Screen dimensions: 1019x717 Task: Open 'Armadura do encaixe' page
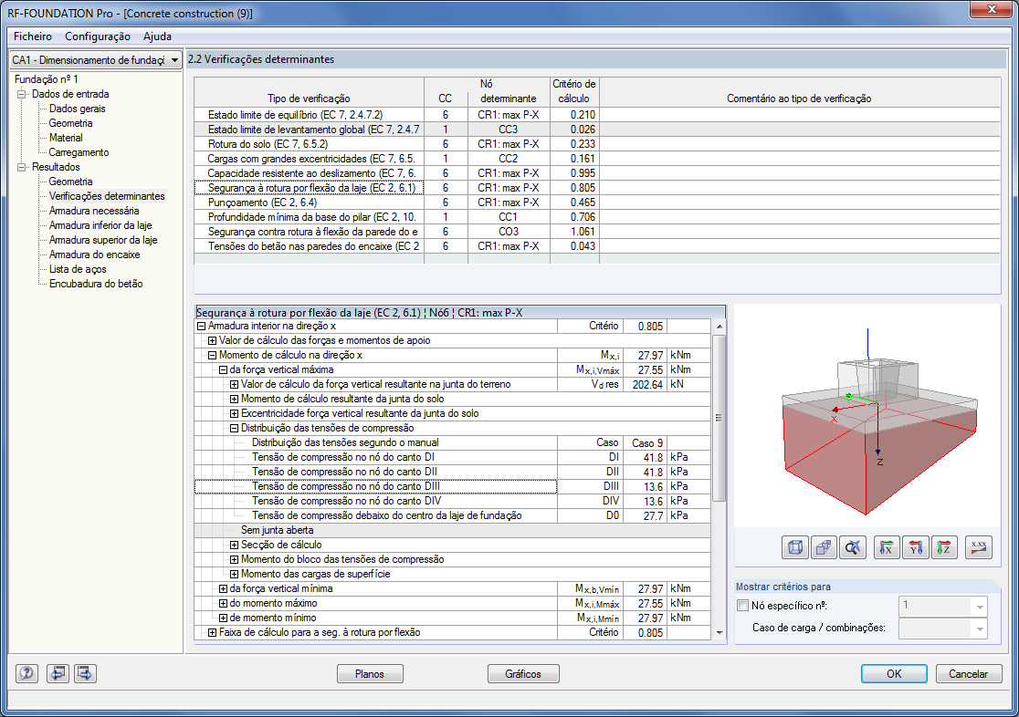(94, 255)
